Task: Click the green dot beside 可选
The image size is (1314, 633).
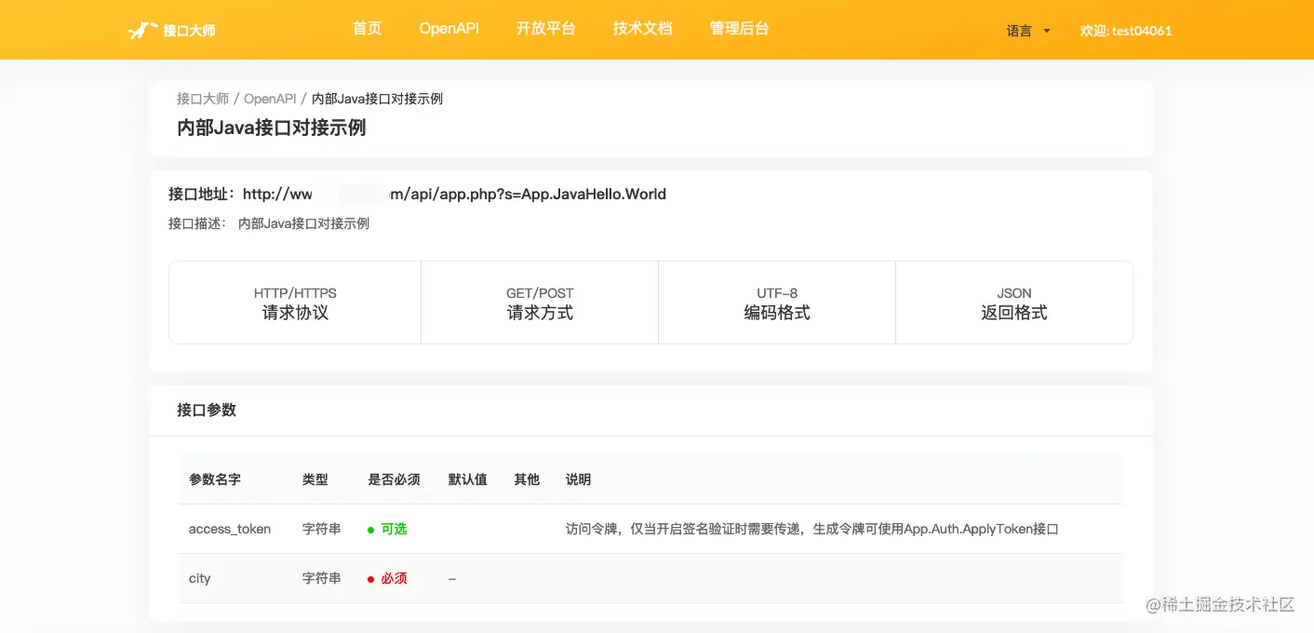Action: point(372,528)
